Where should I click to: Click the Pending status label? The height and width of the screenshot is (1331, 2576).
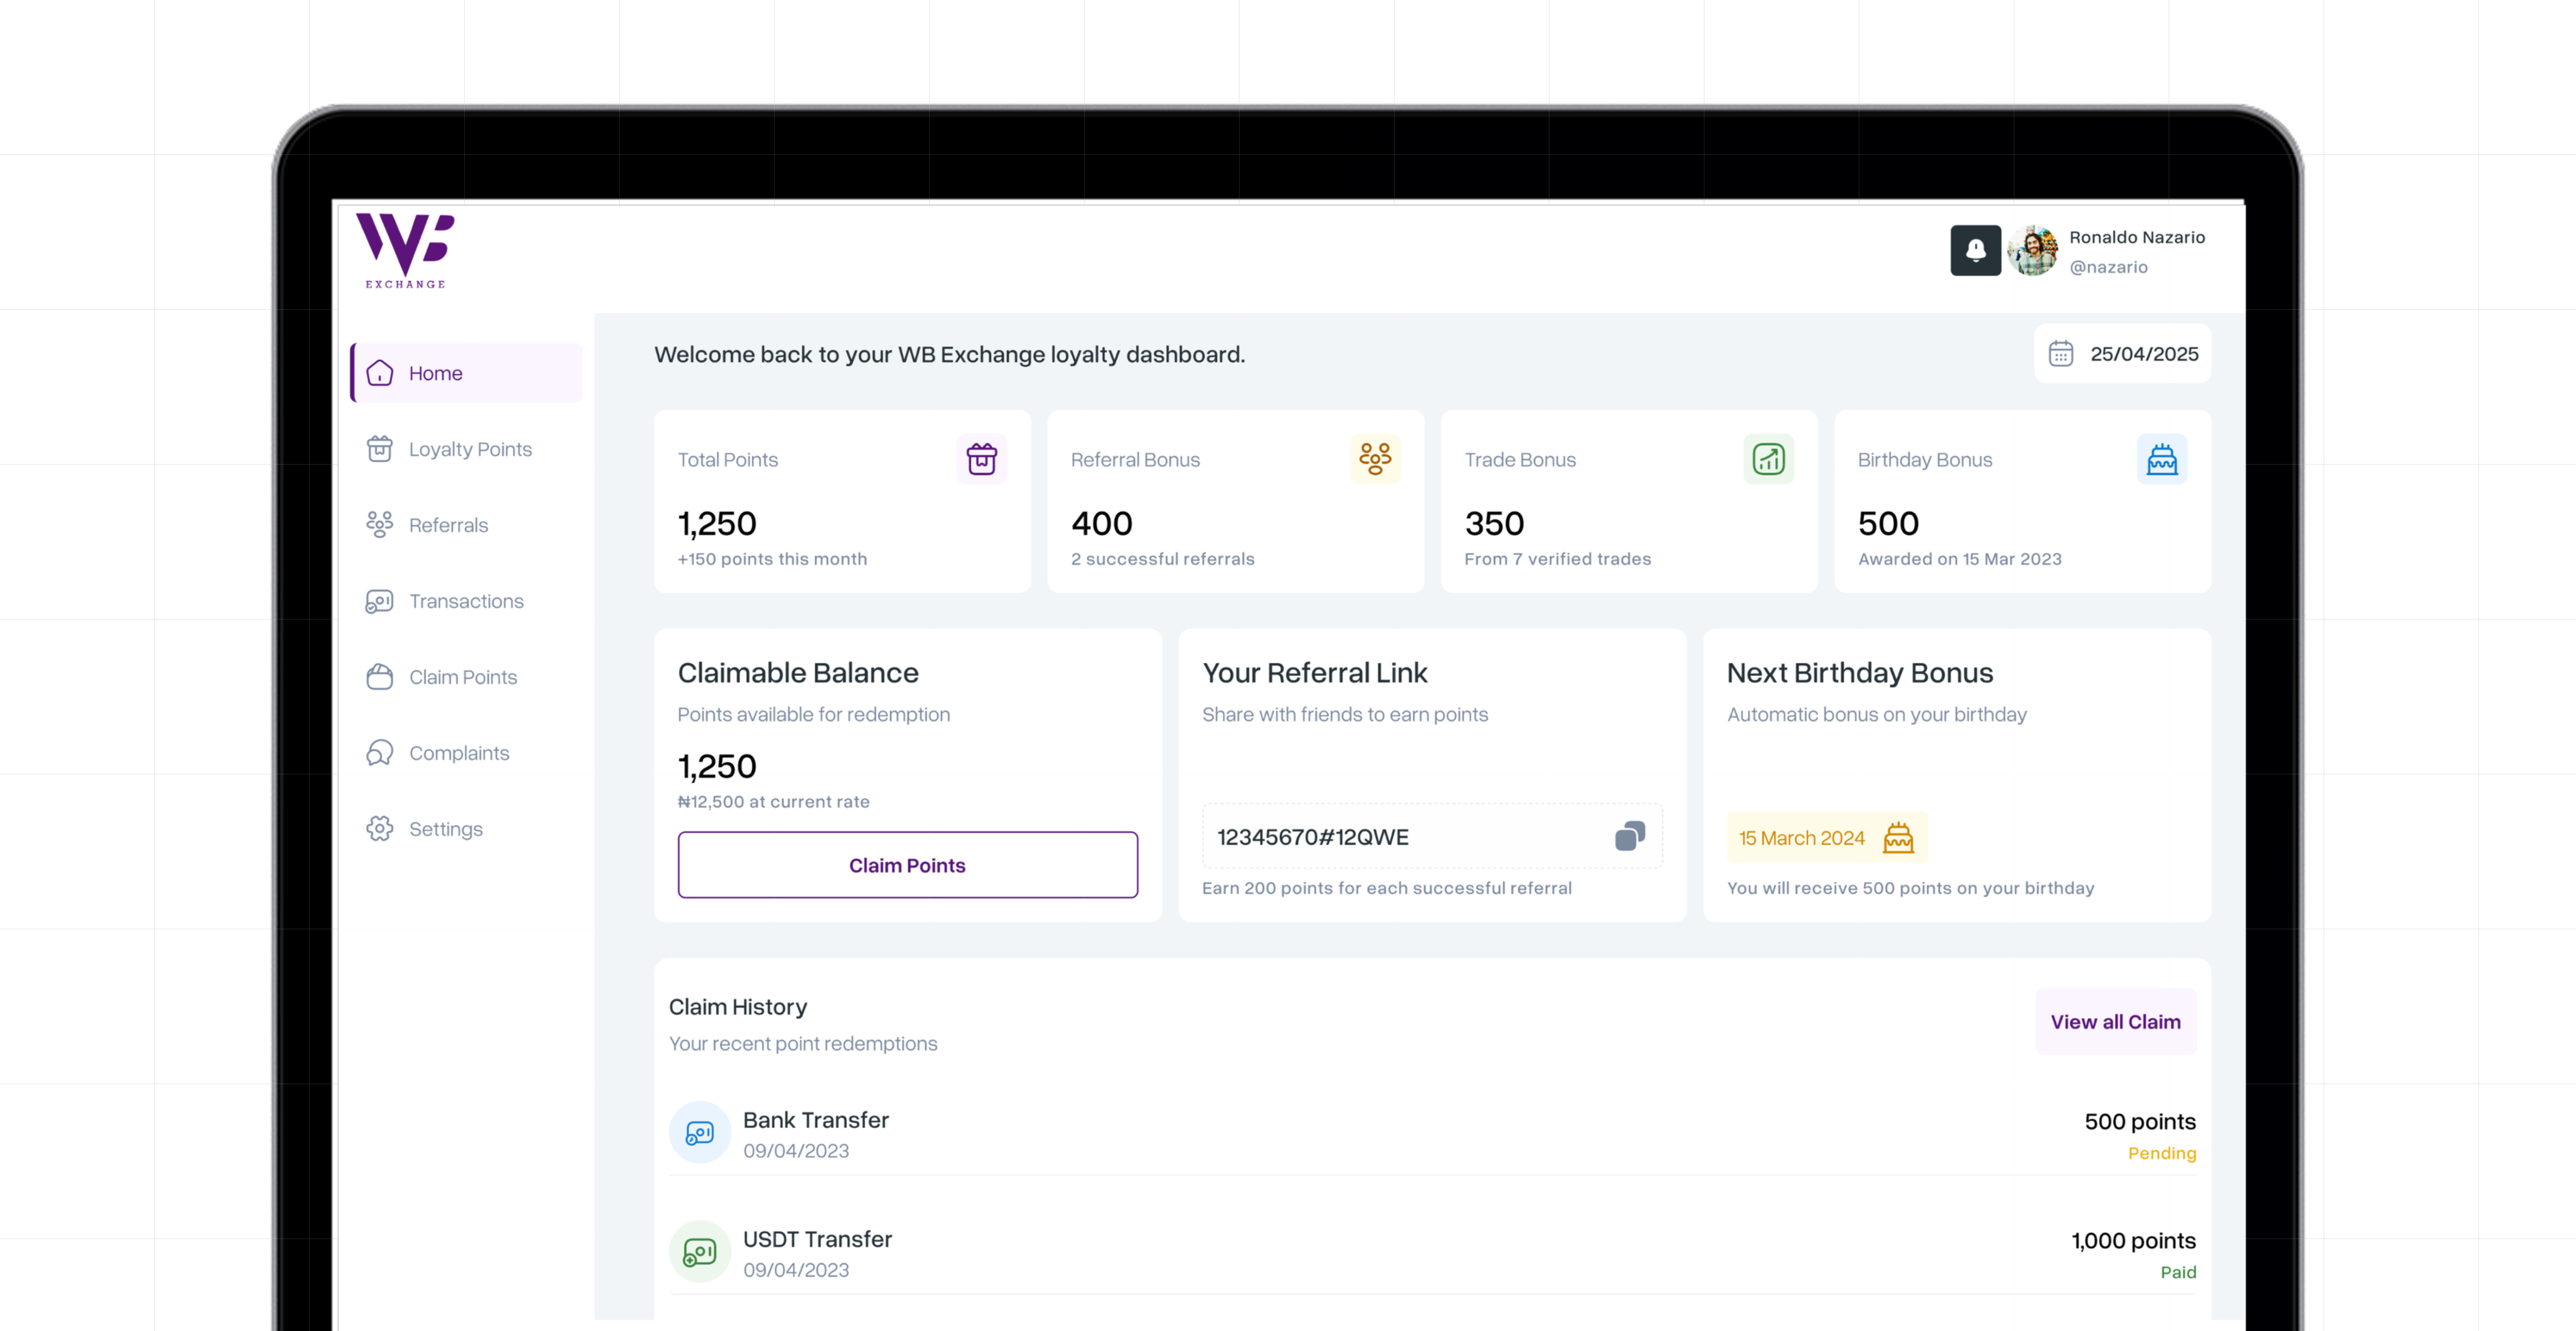tap(2162, 1153)
